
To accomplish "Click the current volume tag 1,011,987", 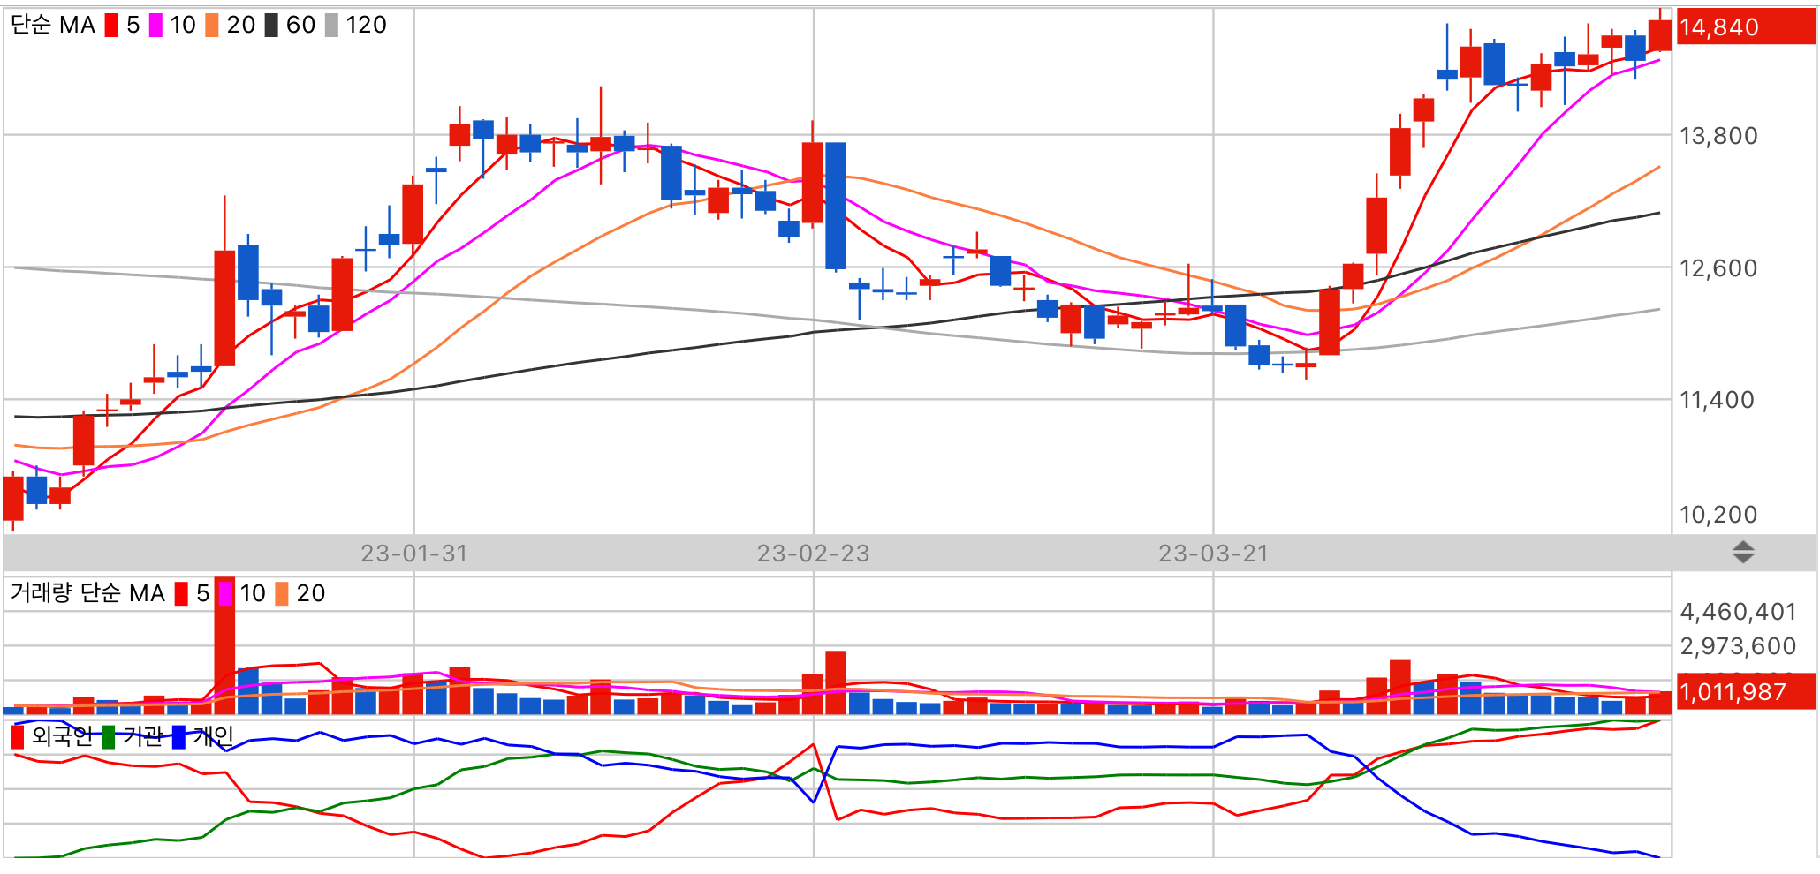I will tap(1746, 692).
